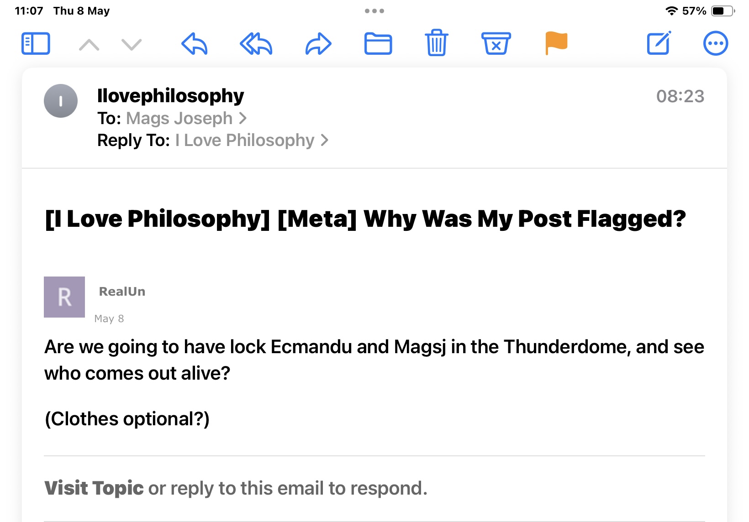
Task: Delete this email with trash icon
Action: click(x=437, y=43)
